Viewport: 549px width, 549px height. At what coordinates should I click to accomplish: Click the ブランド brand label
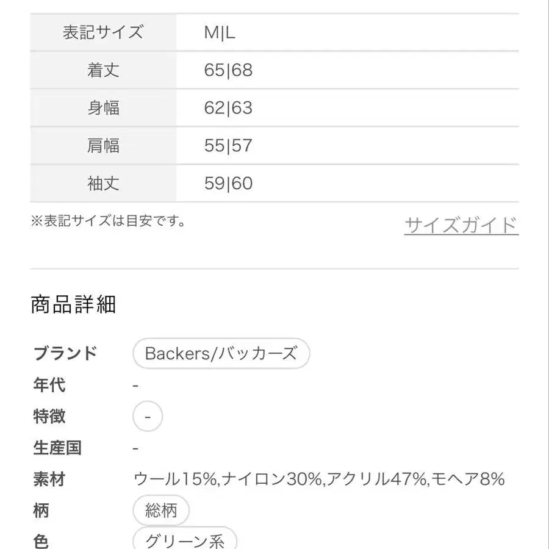[x=66, y=353]
